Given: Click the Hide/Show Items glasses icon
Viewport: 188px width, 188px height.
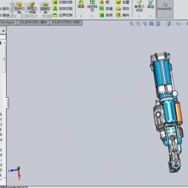Looking at the screenshot, I should 179,24.
